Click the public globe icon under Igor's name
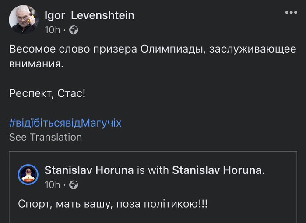 pyautogui.click(x=74, y=30)
